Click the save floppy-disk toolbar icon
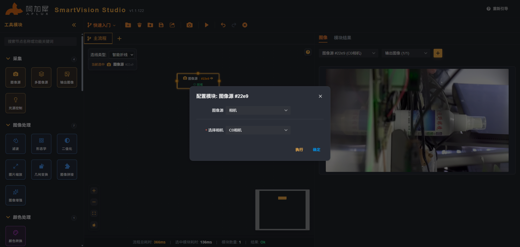The height and width of the screenshot is (247, 520). (161, 25)
